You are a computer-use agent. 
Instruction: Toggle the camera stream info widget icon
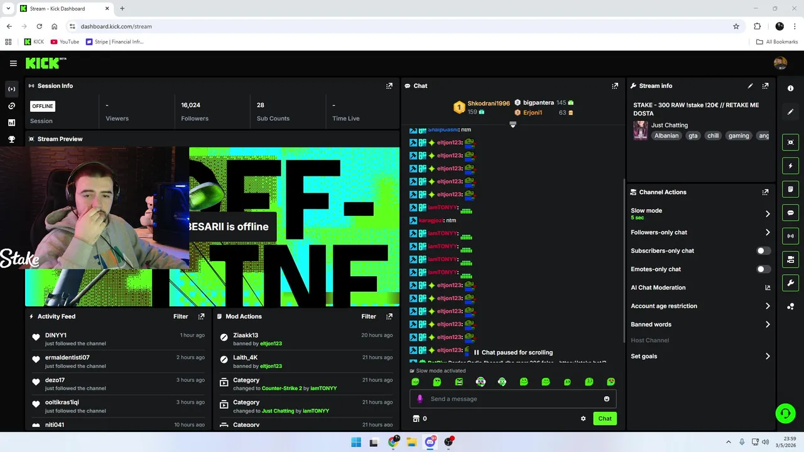pos(791,259)
